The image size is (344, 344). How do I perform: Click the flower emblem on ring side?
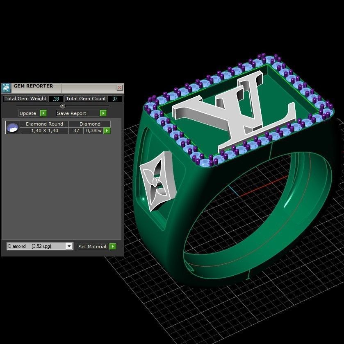(157, 181)
